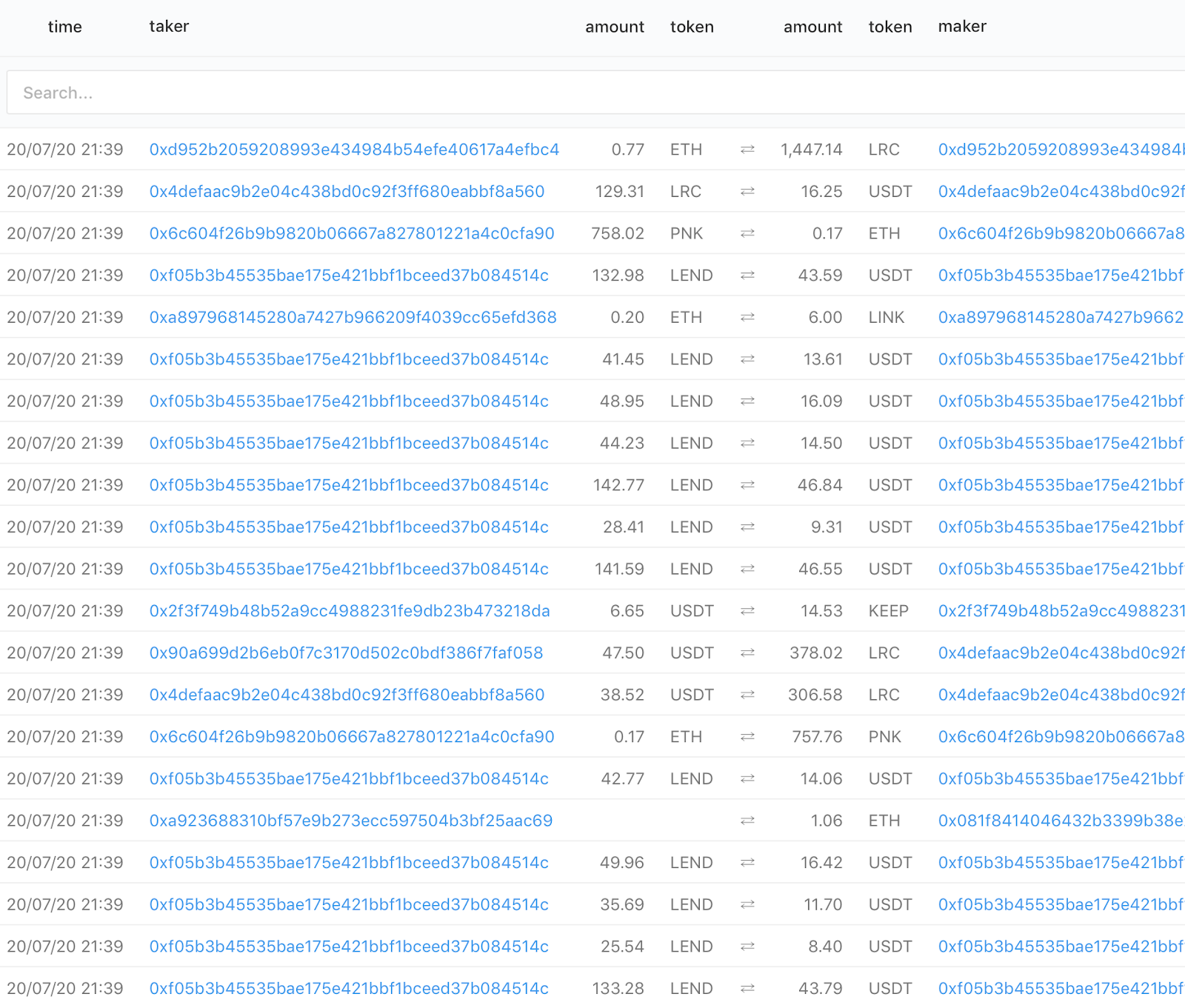The width and height of the screenshot is (1185, 1008).
Task: Click the swap icon next to 133.28 LEND
Action: click(x=747, y=988)
